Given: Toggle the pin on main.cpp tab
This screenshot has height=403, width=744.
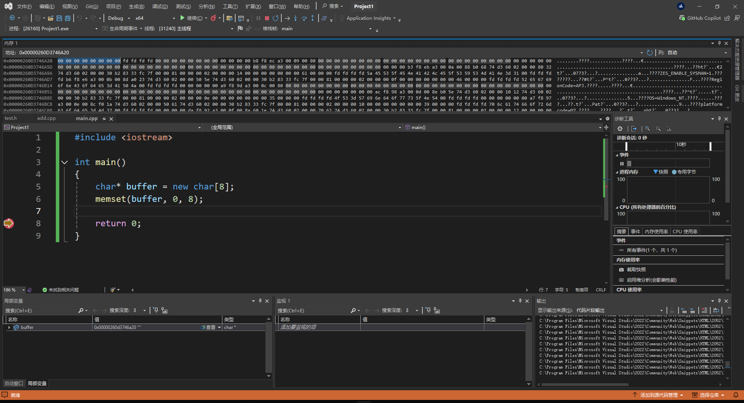Looking at the screenshot, I should pos(104,119).
